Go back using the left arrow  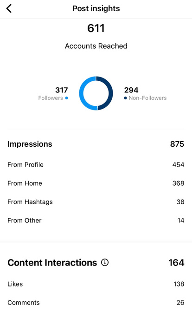[9, 8]
